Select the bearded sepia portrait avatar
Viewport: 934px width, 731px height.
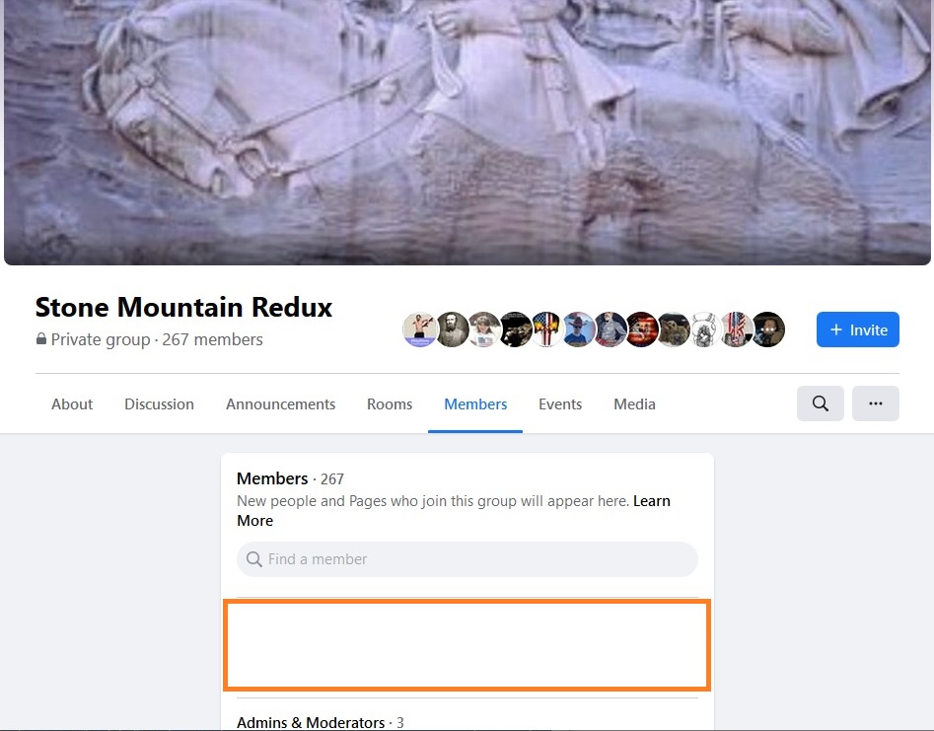coord(452,329)
